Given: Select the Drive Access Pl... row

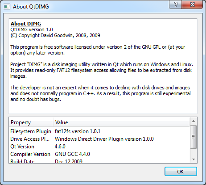Looking at the screenshot, I should pos(99,139).
